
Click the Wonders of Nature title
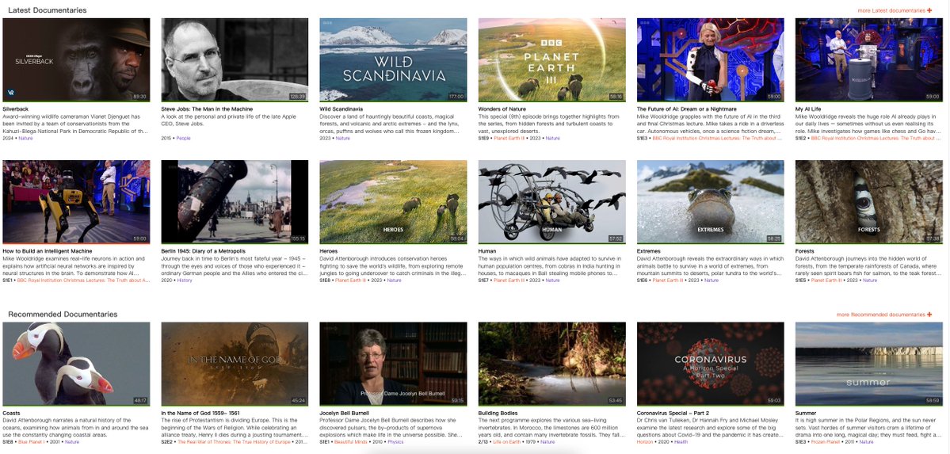pyautogui.click(x=502, y=109)
